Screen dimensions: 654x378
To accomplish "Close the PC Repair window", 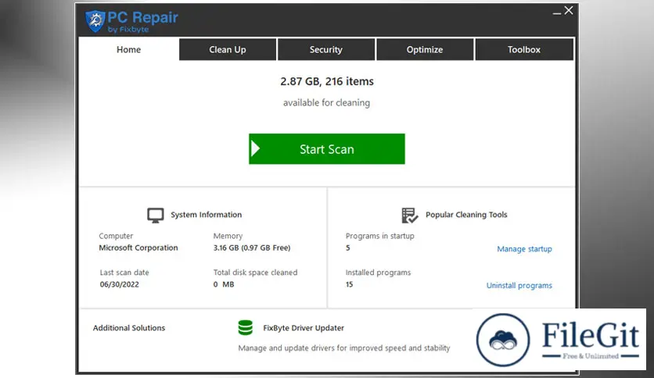I will point(569,10).
